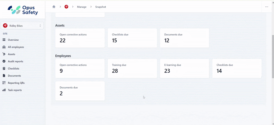Click the All employees people icon

(x=4, y=47)
